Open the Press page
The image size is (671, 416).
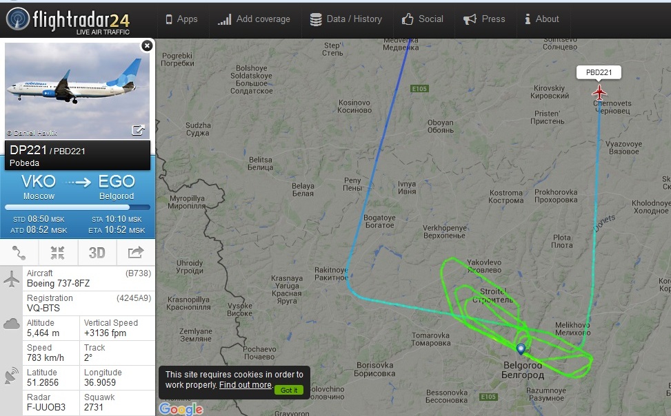coord(484,19)
